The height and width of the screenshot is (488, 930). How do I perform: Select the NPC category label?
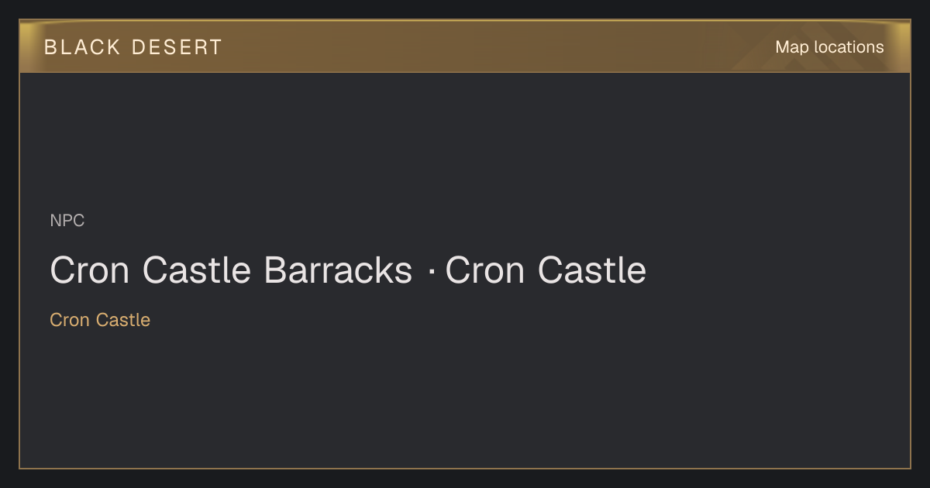pyautogui.click(x=67, y=221)
